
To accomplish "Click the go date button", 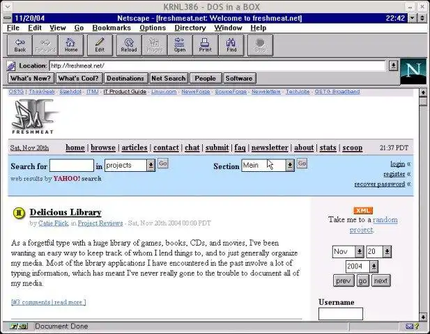I will point(362,281).
